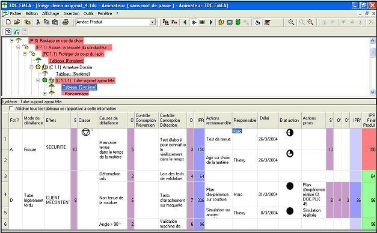Click the blue IPR cell showing 336
377x233 pixels.
pyautogui.click(x=200, y=200)
